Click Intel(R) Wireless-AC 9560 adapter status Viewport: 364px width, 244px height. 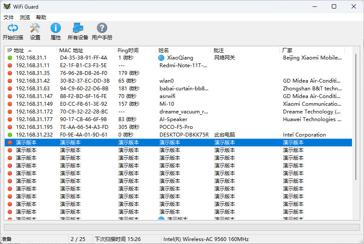[206, 239]
